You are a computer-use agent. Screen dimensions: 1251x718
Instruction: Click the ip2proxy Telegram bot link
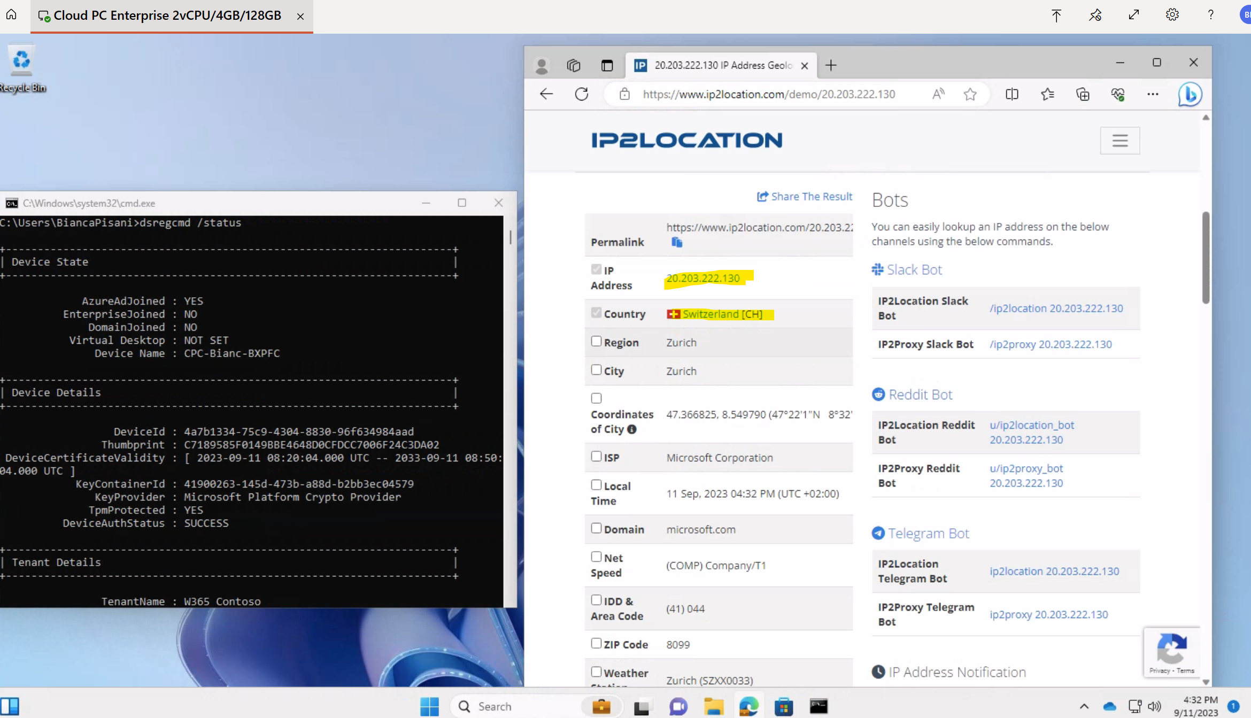pos(1048,614)
